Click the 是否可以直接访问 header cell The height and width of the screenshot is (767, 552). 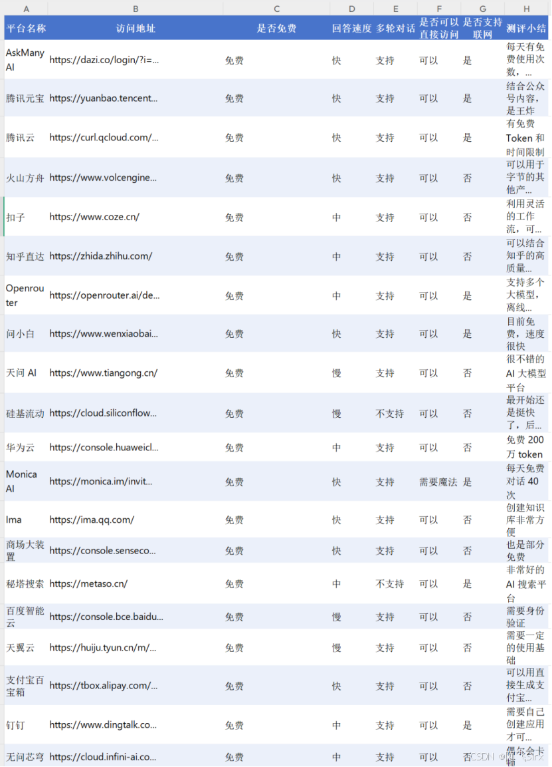pos(439,28)
